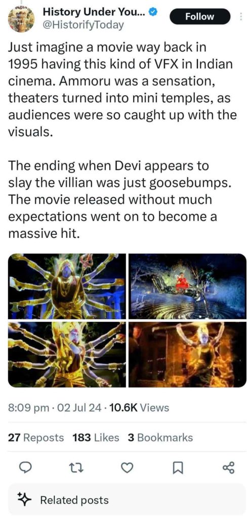Open the bottom-right fiery Devi image
This screenshot has width=250, height=518.
[187, 354]
